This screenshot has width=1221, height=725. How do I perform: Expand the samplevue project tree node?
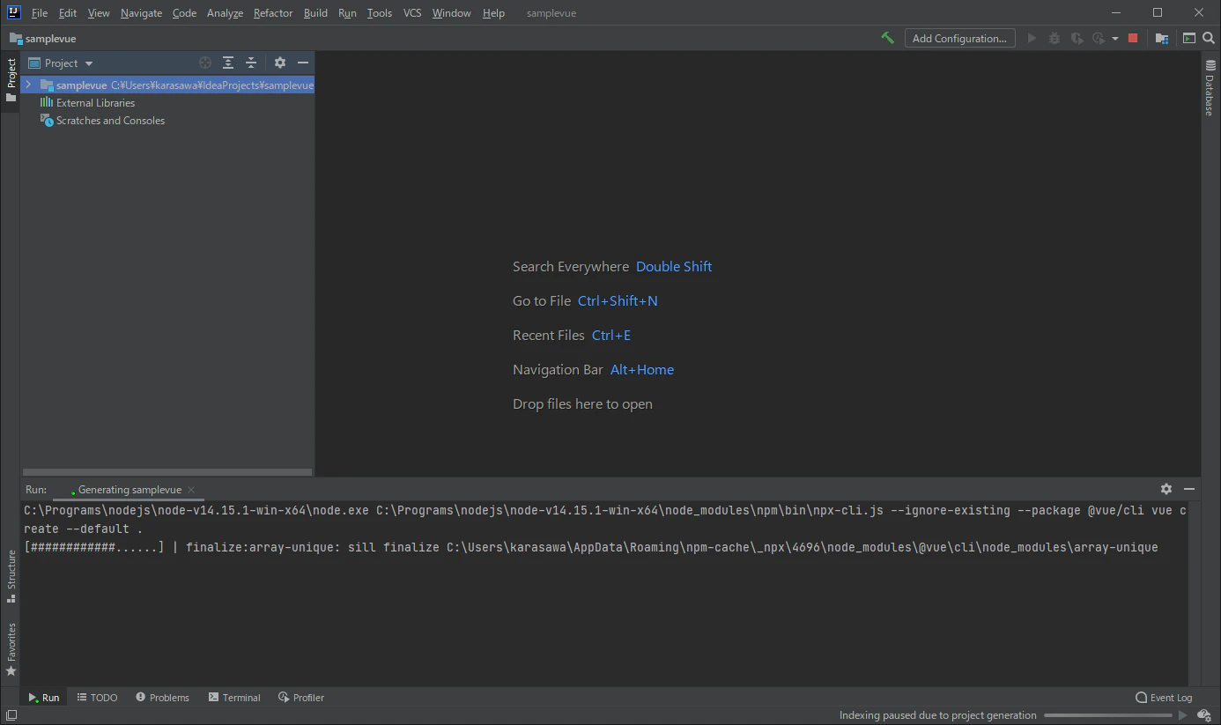[28, 85]
